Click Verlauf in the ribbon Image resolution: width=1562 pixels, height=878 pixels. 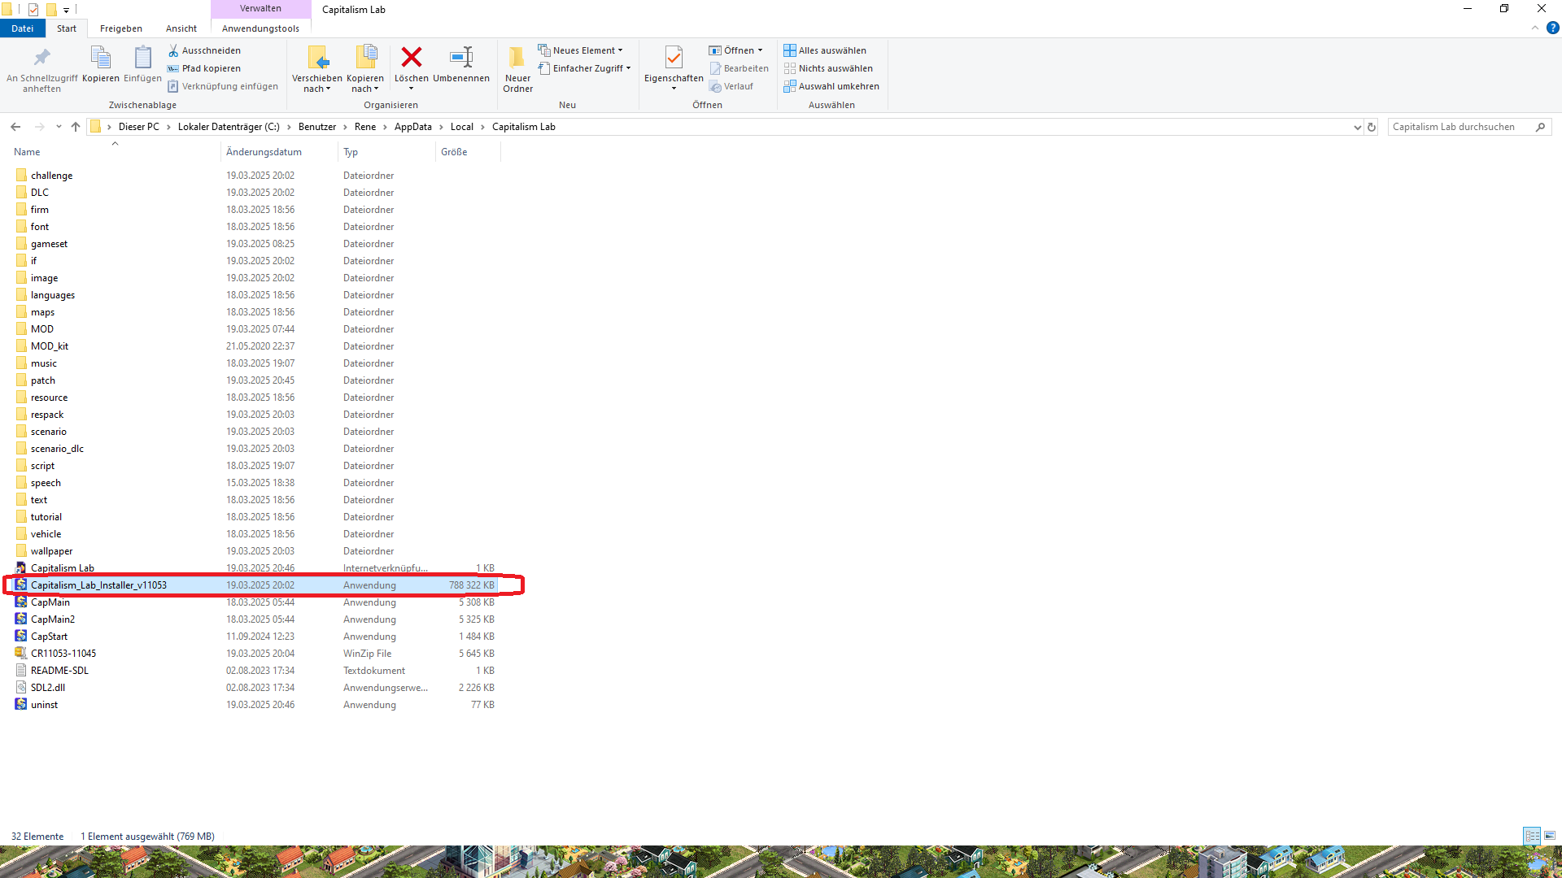731,86
